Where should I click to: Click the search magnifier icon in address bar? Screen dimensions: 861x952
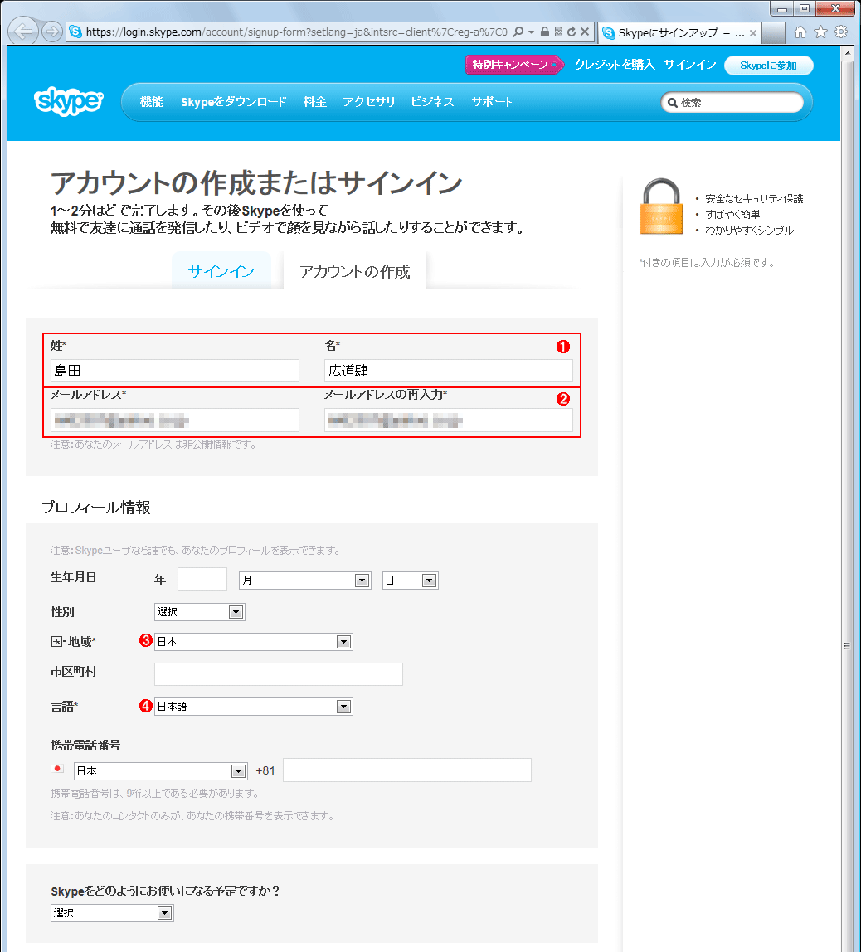pos(518,32)
